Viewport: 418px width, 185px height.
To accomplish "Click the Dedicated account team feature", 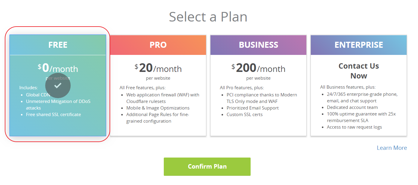I will coord(352,107).
